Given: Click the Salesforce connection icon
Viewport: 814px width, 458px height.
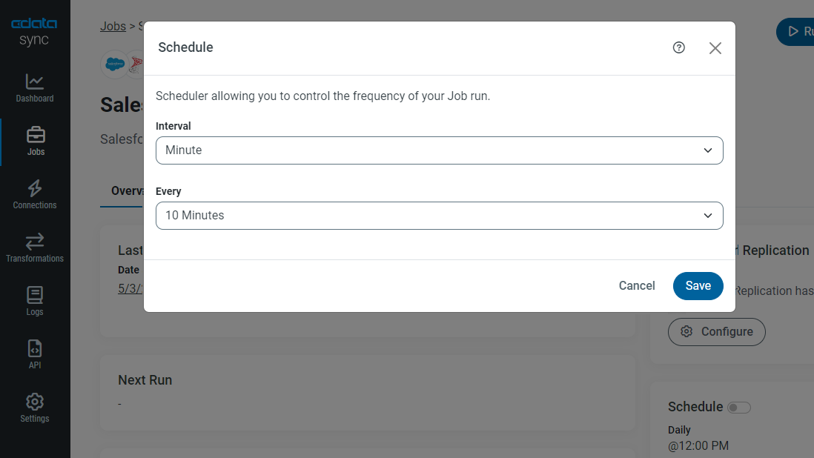Looking at the screenshot, I should [114, 64].
